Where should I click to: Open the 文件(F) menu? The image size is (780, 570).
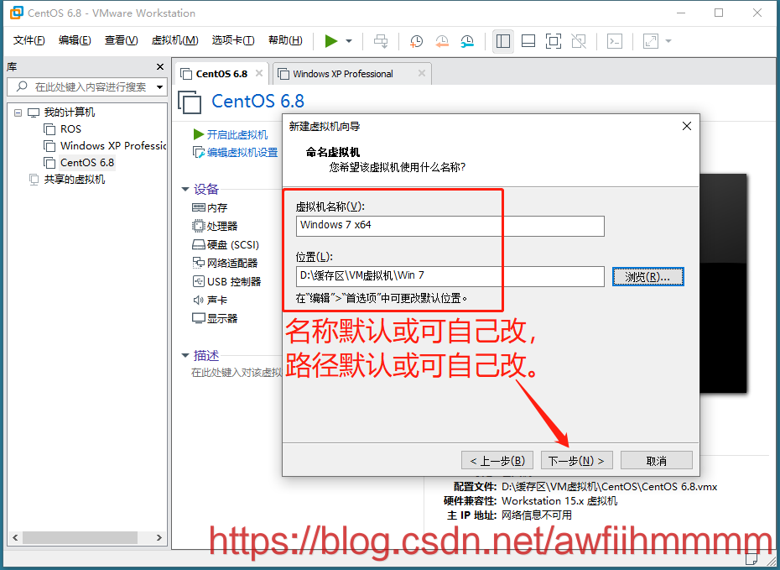click(x=29, y=40)
